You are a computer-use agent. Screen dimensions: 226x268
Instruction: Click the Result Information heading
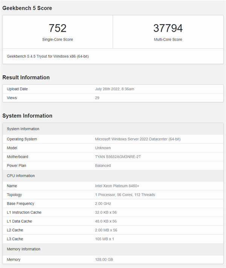[26, 78]
